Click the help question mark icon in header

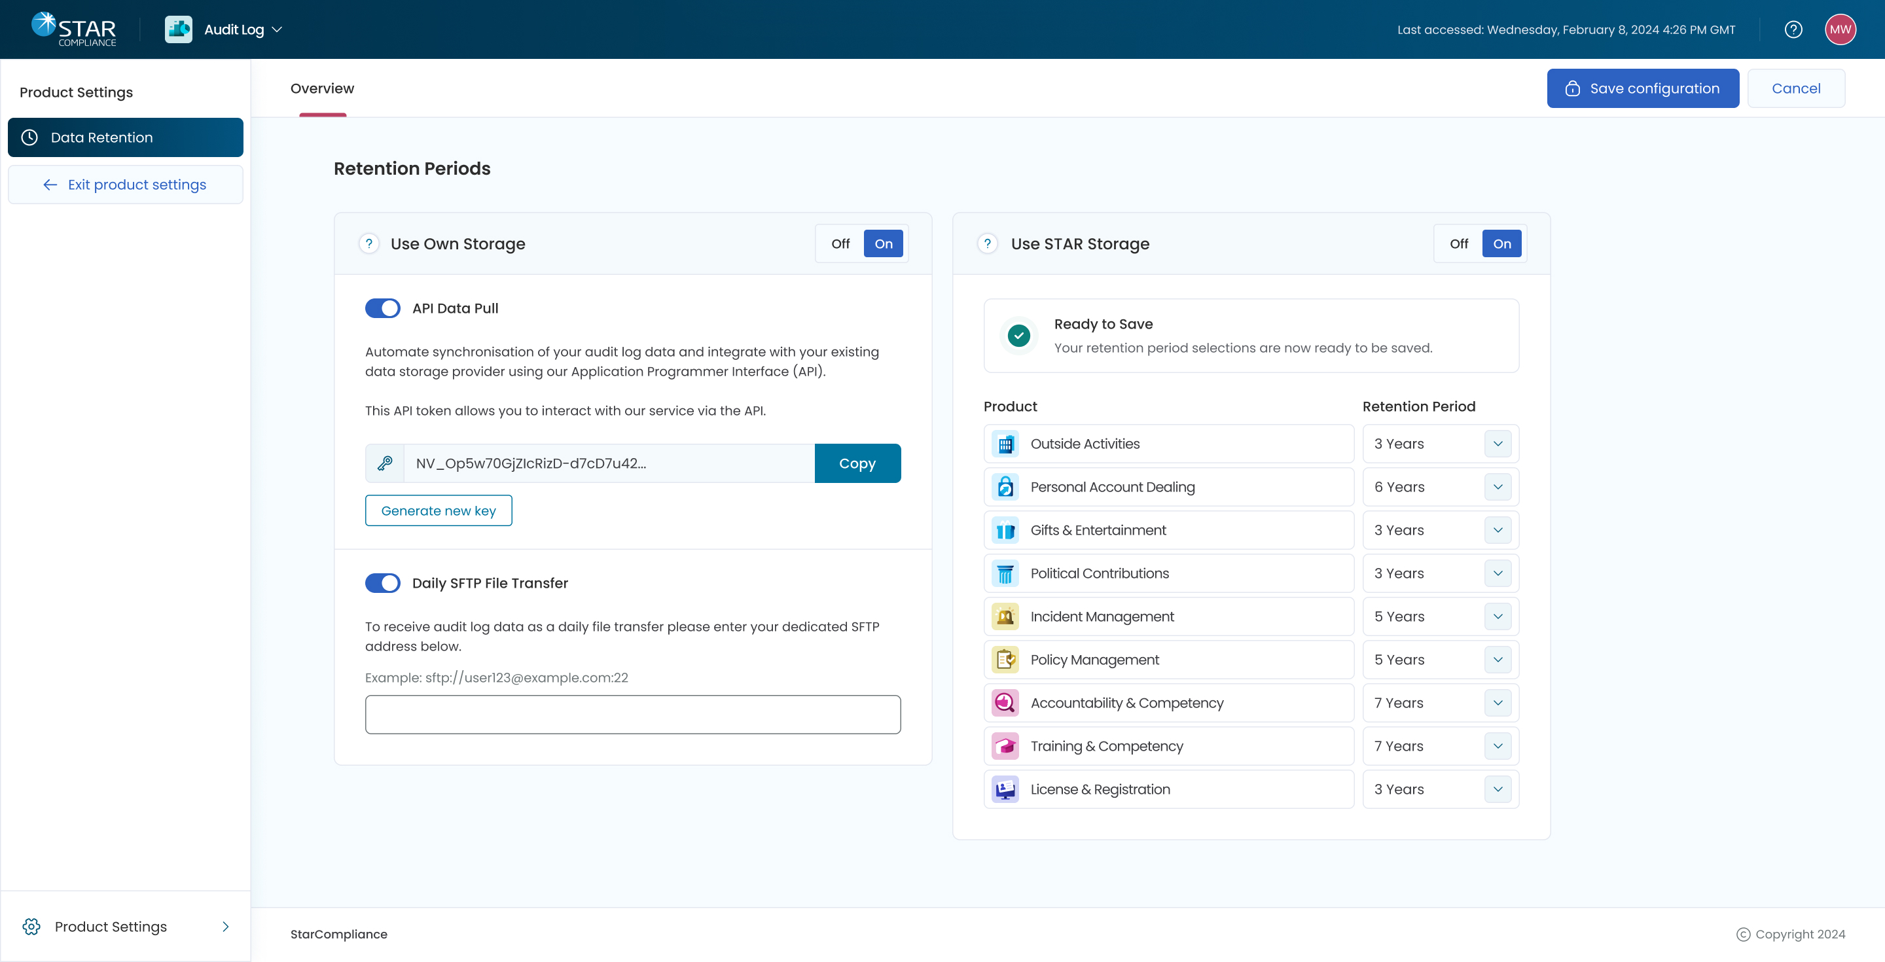[1793, 29]
